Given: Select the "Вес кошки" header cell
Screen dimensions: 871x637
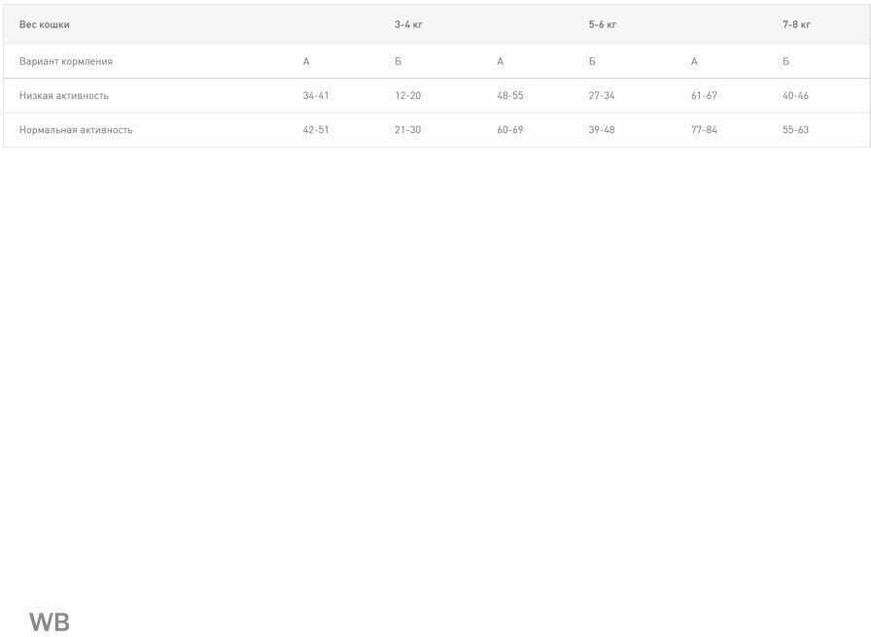Looking at the screenshot, I should pos(45,25).
